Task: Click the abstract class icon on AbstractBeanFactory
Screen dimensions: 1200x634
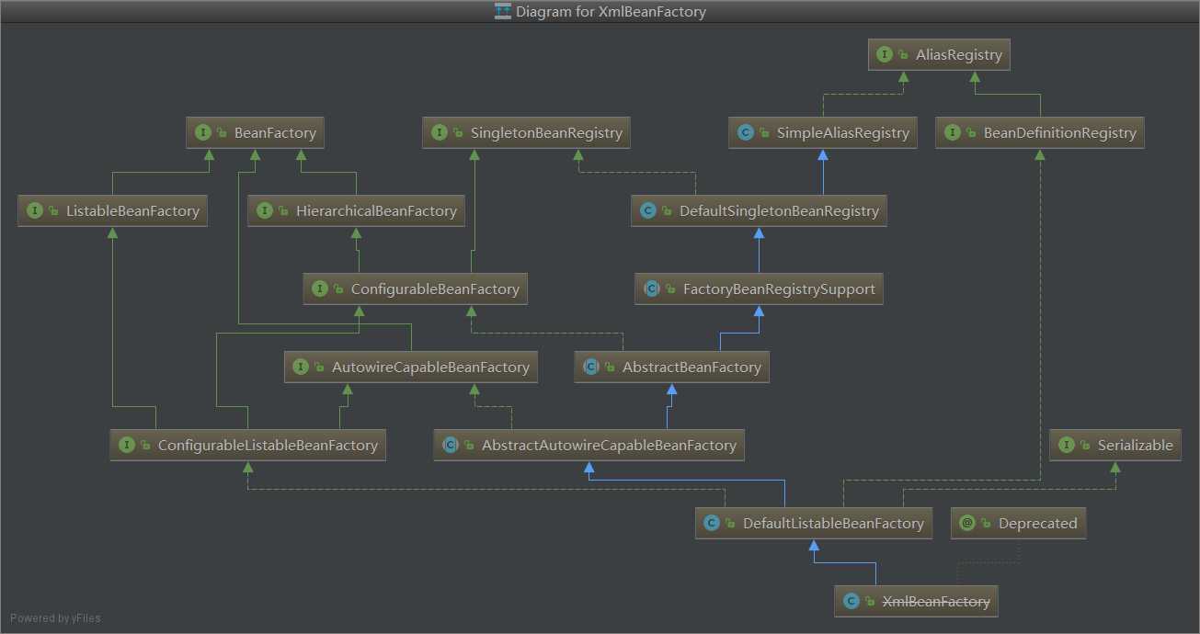Action: pos(591,368)
